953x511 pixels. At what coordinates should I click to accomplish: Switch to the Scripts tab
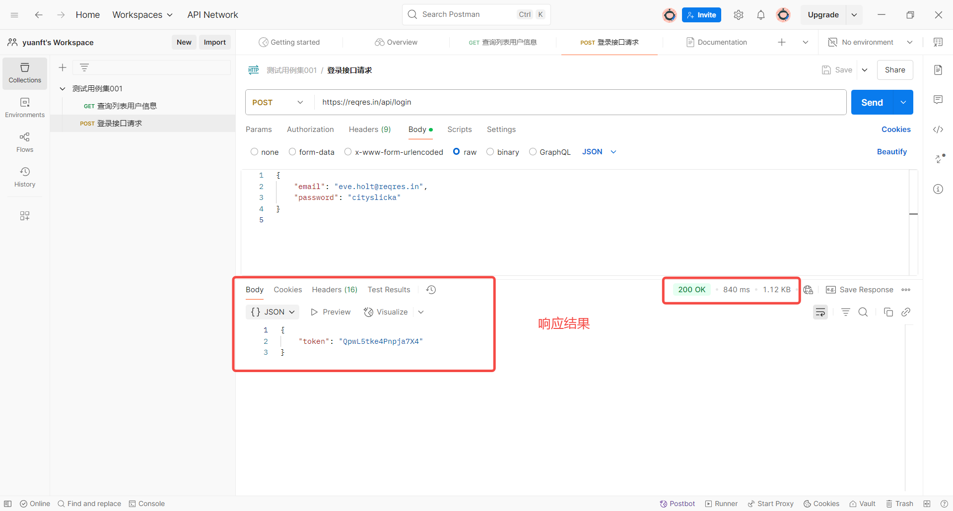point(460,129)
